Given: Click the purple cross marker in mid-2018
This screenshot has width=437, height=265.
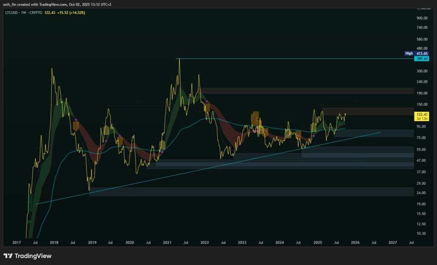Looking at the screenshot, I should click(76, 120).
